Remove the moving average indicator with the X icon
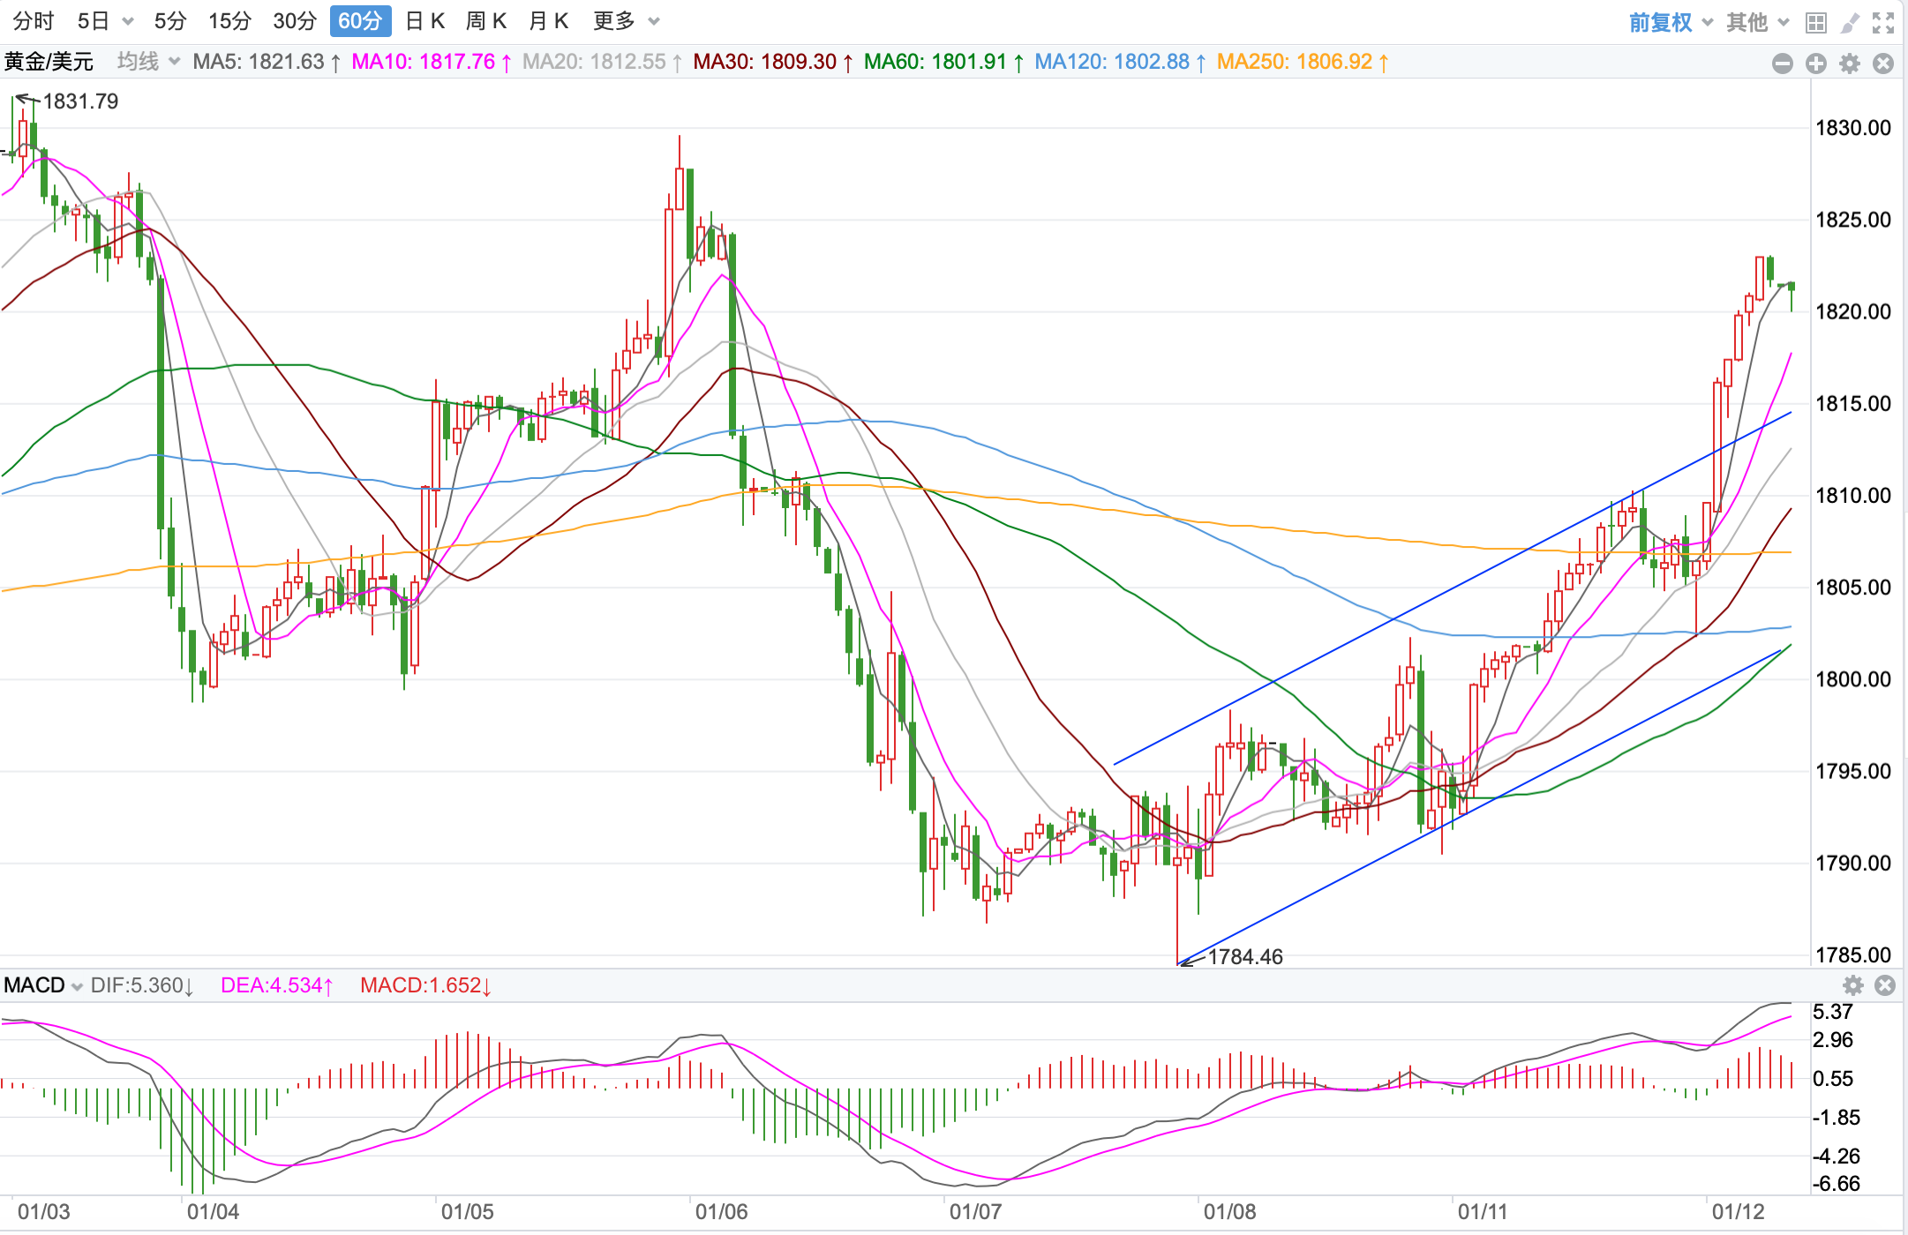The height and width of the screenshot is (1235, 1908). tap(1883, 64)
